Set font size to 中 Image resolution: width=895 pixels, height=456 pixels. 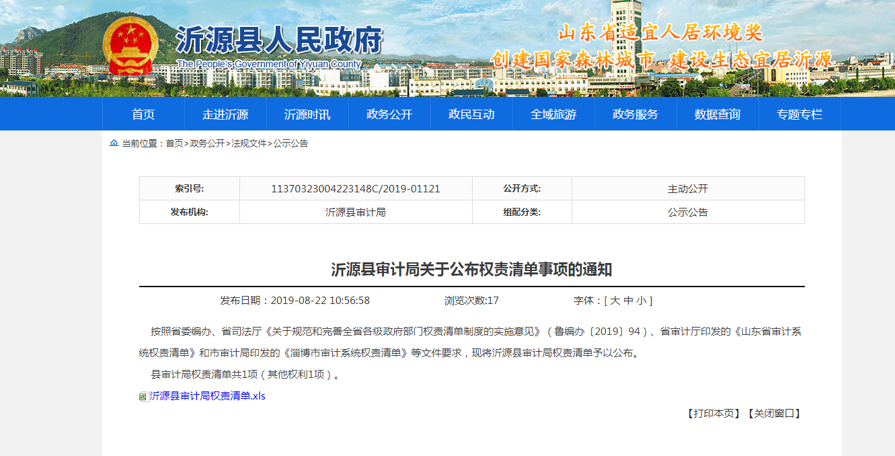pyautogui.click(x=628, y=301)
